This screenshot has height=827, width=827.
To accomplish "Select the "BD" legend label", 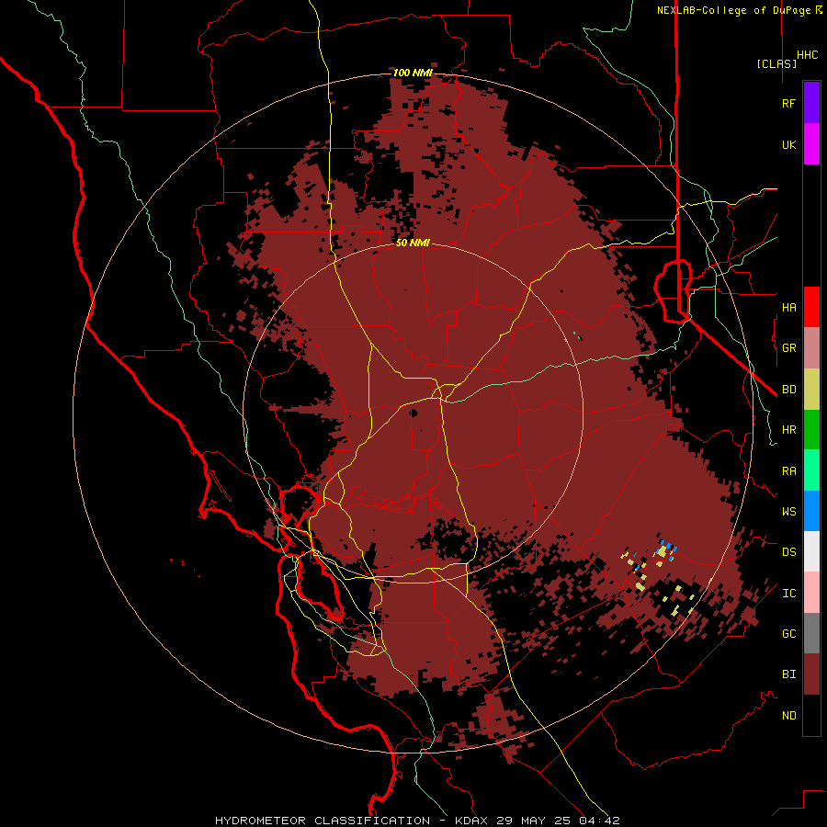I will pos(788,390).
